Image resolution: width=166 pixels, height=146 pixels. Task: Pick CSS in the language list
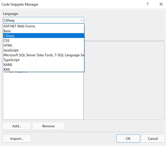43,40
